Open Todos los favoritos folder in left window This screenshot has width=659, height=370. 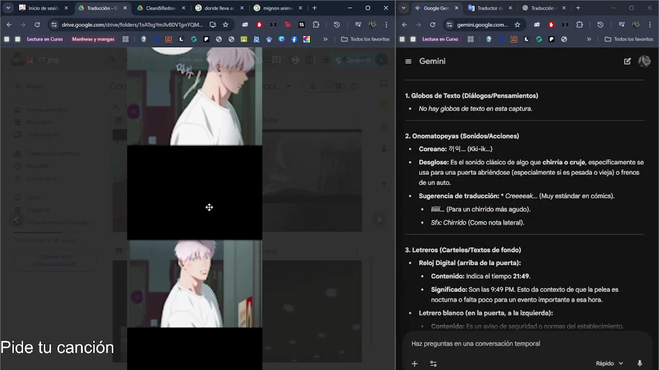365,39
